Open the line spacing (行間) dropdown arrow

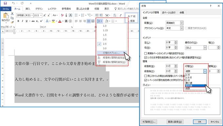(205, 71)
